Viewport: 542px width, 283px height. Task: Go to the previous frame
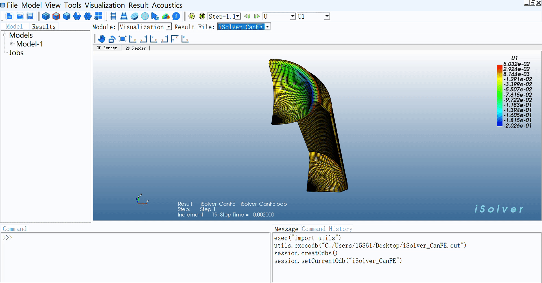(247, 16)
